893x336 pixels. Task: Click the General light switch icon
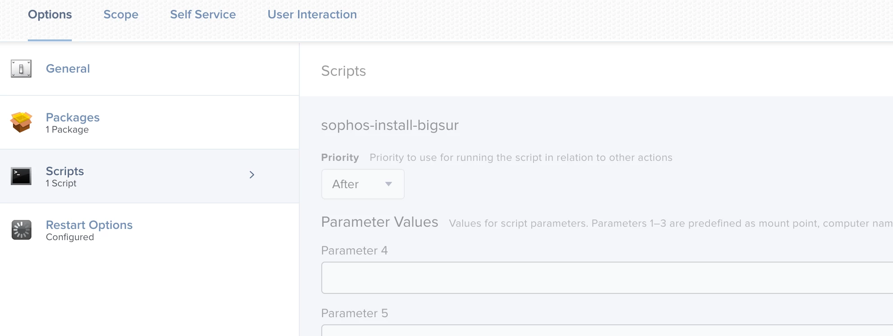tap(21, 69)
